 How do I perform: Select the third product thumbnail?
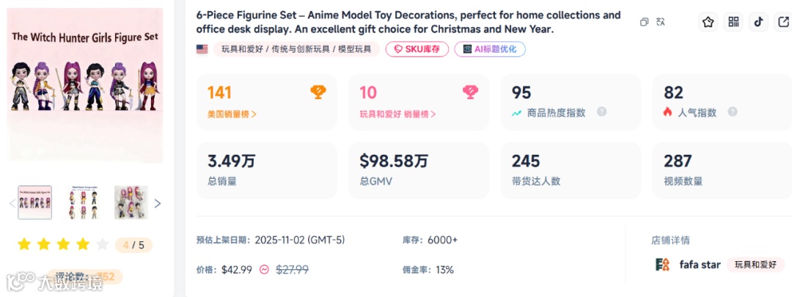pos(131,202)
